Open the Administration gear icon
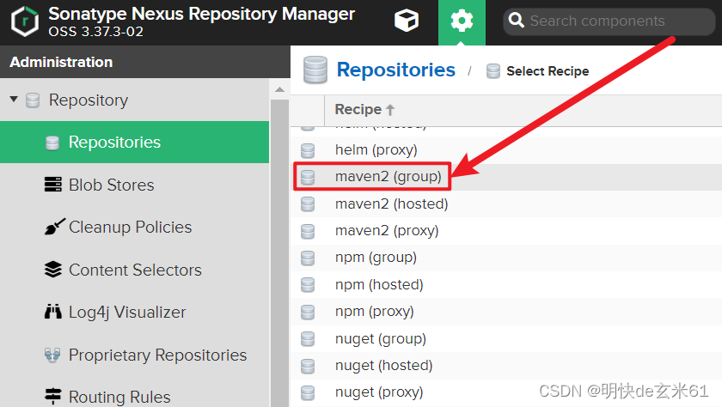The width and height of the screenshot is (722, 407). (462, 21)
